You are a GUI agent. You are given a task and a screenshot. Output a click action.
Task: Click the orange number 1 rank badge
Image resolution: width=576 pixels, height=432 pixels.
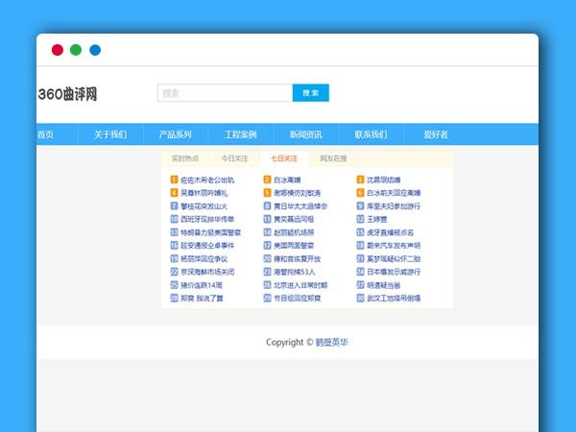[x=174, y=180]
